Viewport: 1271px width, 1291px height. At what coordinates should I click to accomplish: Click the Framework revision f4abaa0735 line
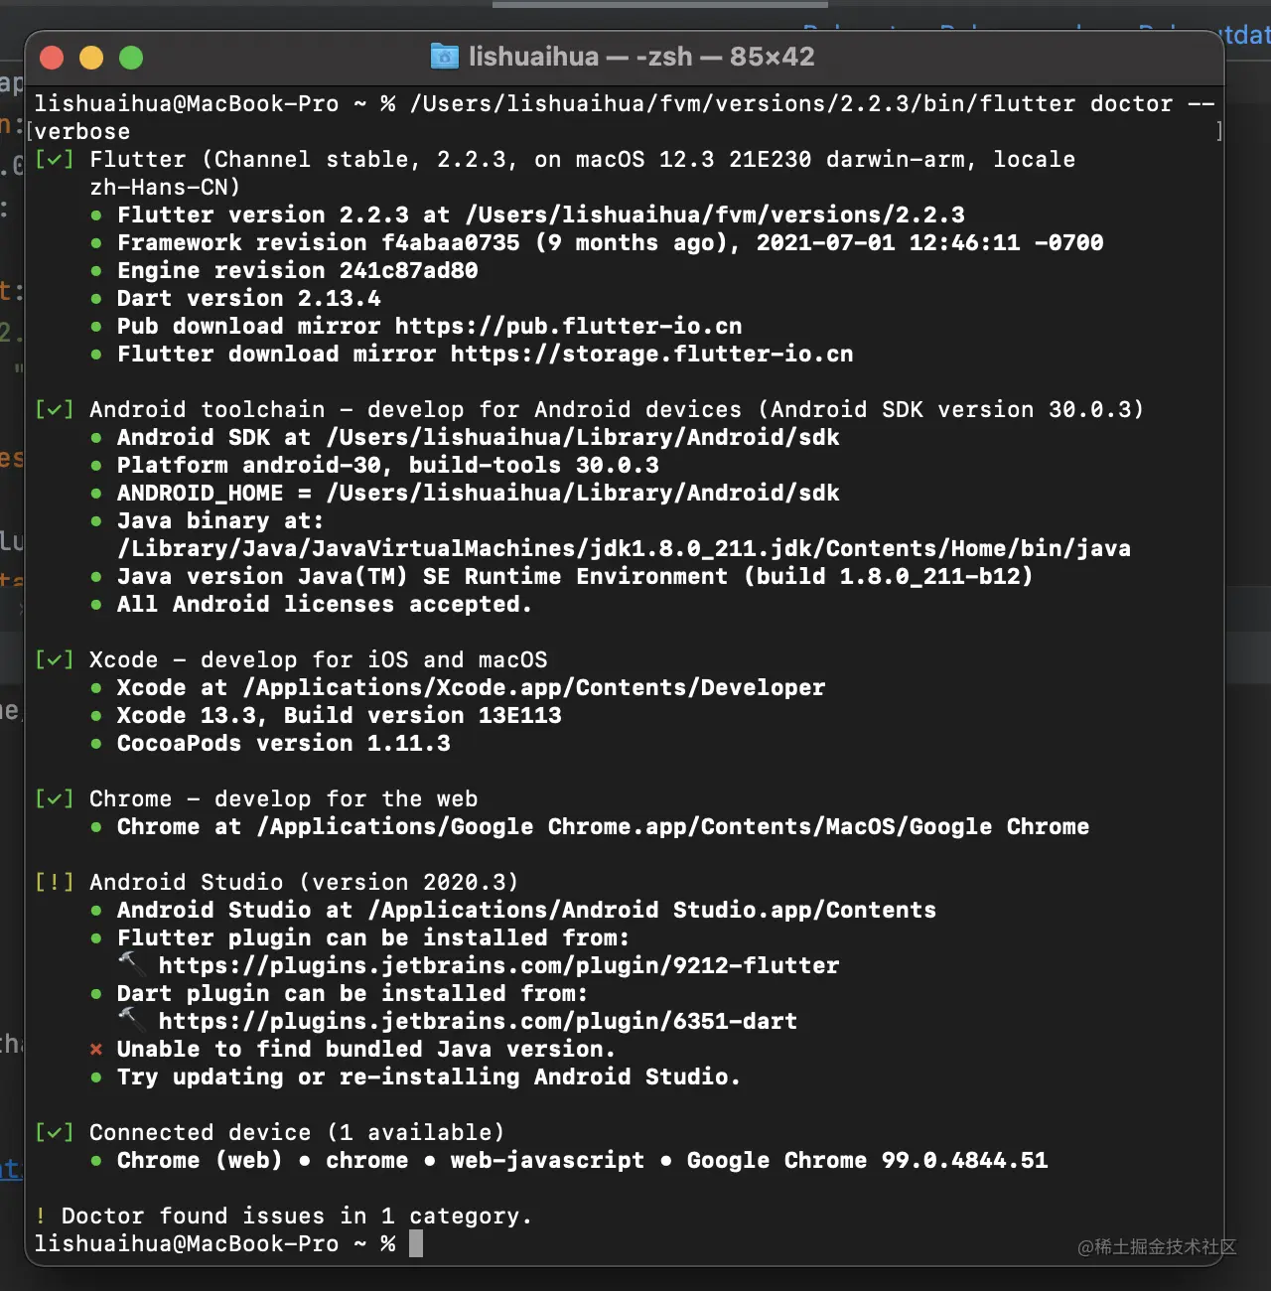(x=610, y=243)
